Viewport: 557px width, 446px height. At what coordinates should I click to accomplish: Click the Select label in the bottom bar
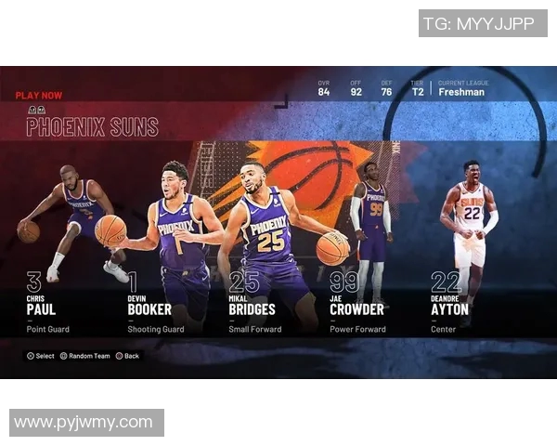pyautogui.click(x=45, y=356)
